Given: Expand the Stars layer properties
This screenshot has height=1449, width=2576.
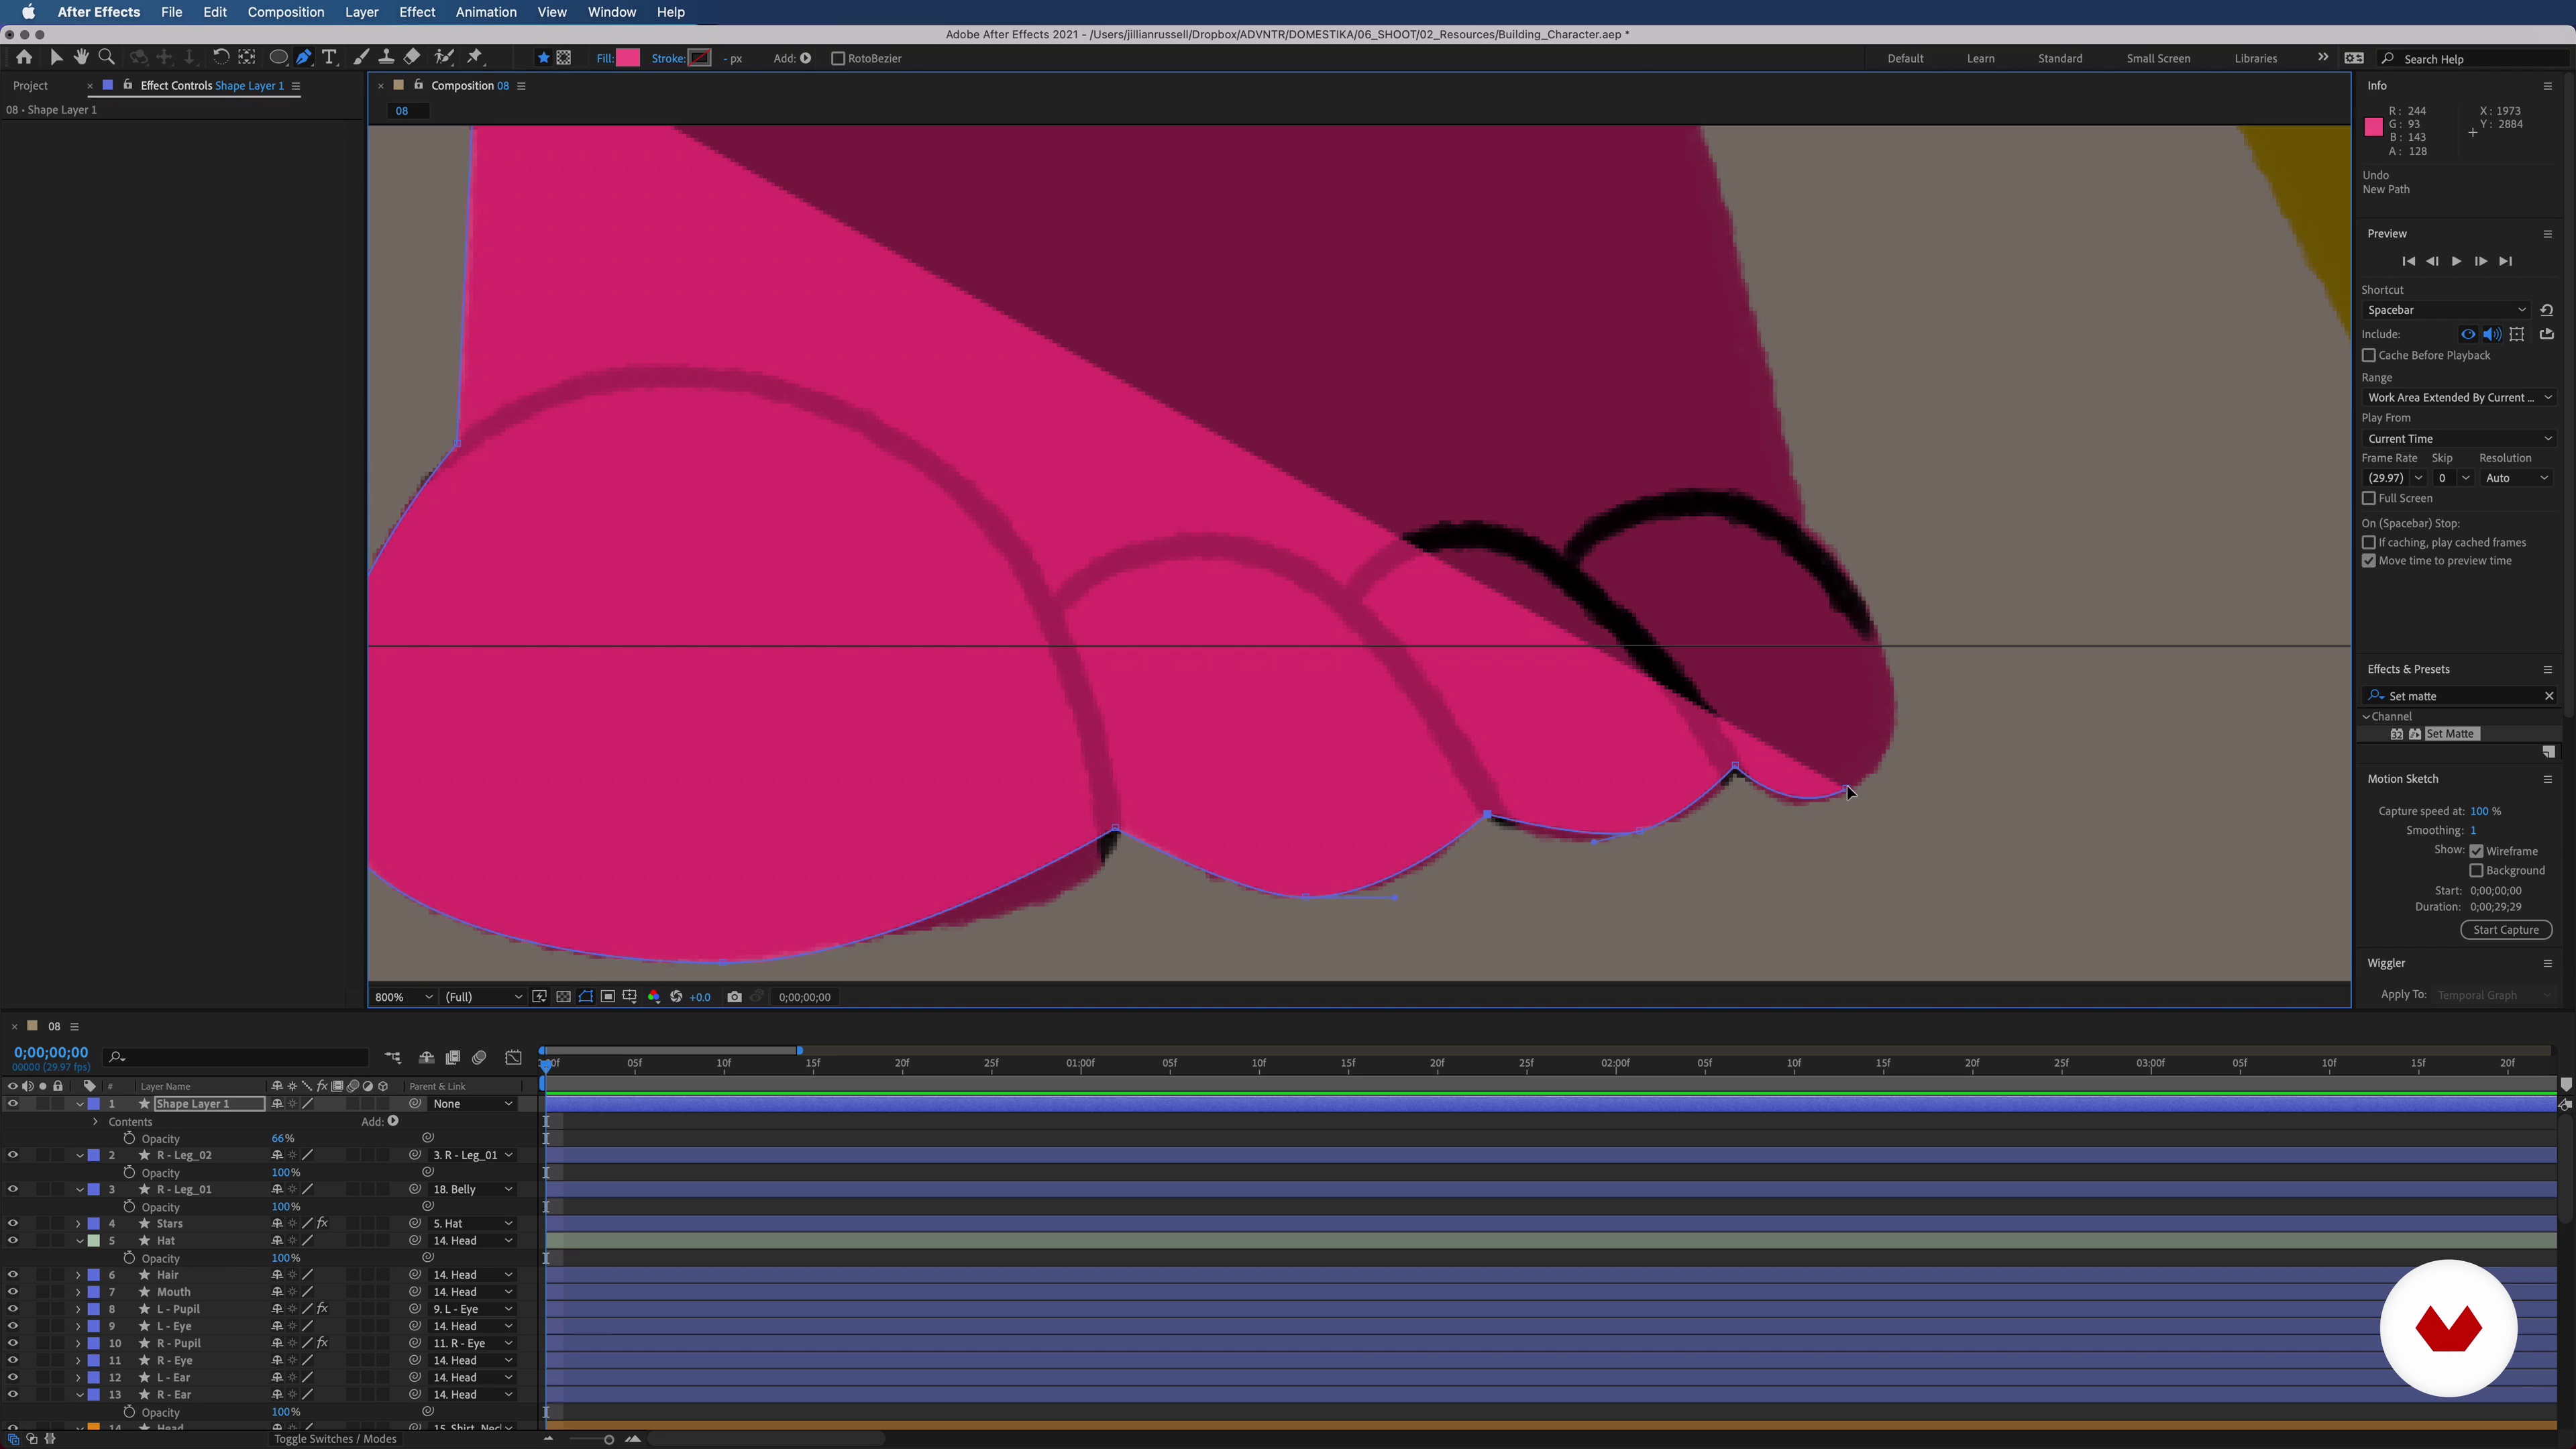Looking at the screenshot, I should pos(78,1224).
